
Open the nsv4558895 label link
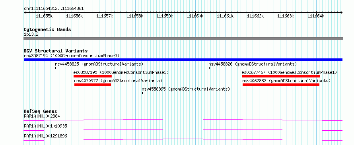pos(186,89)
